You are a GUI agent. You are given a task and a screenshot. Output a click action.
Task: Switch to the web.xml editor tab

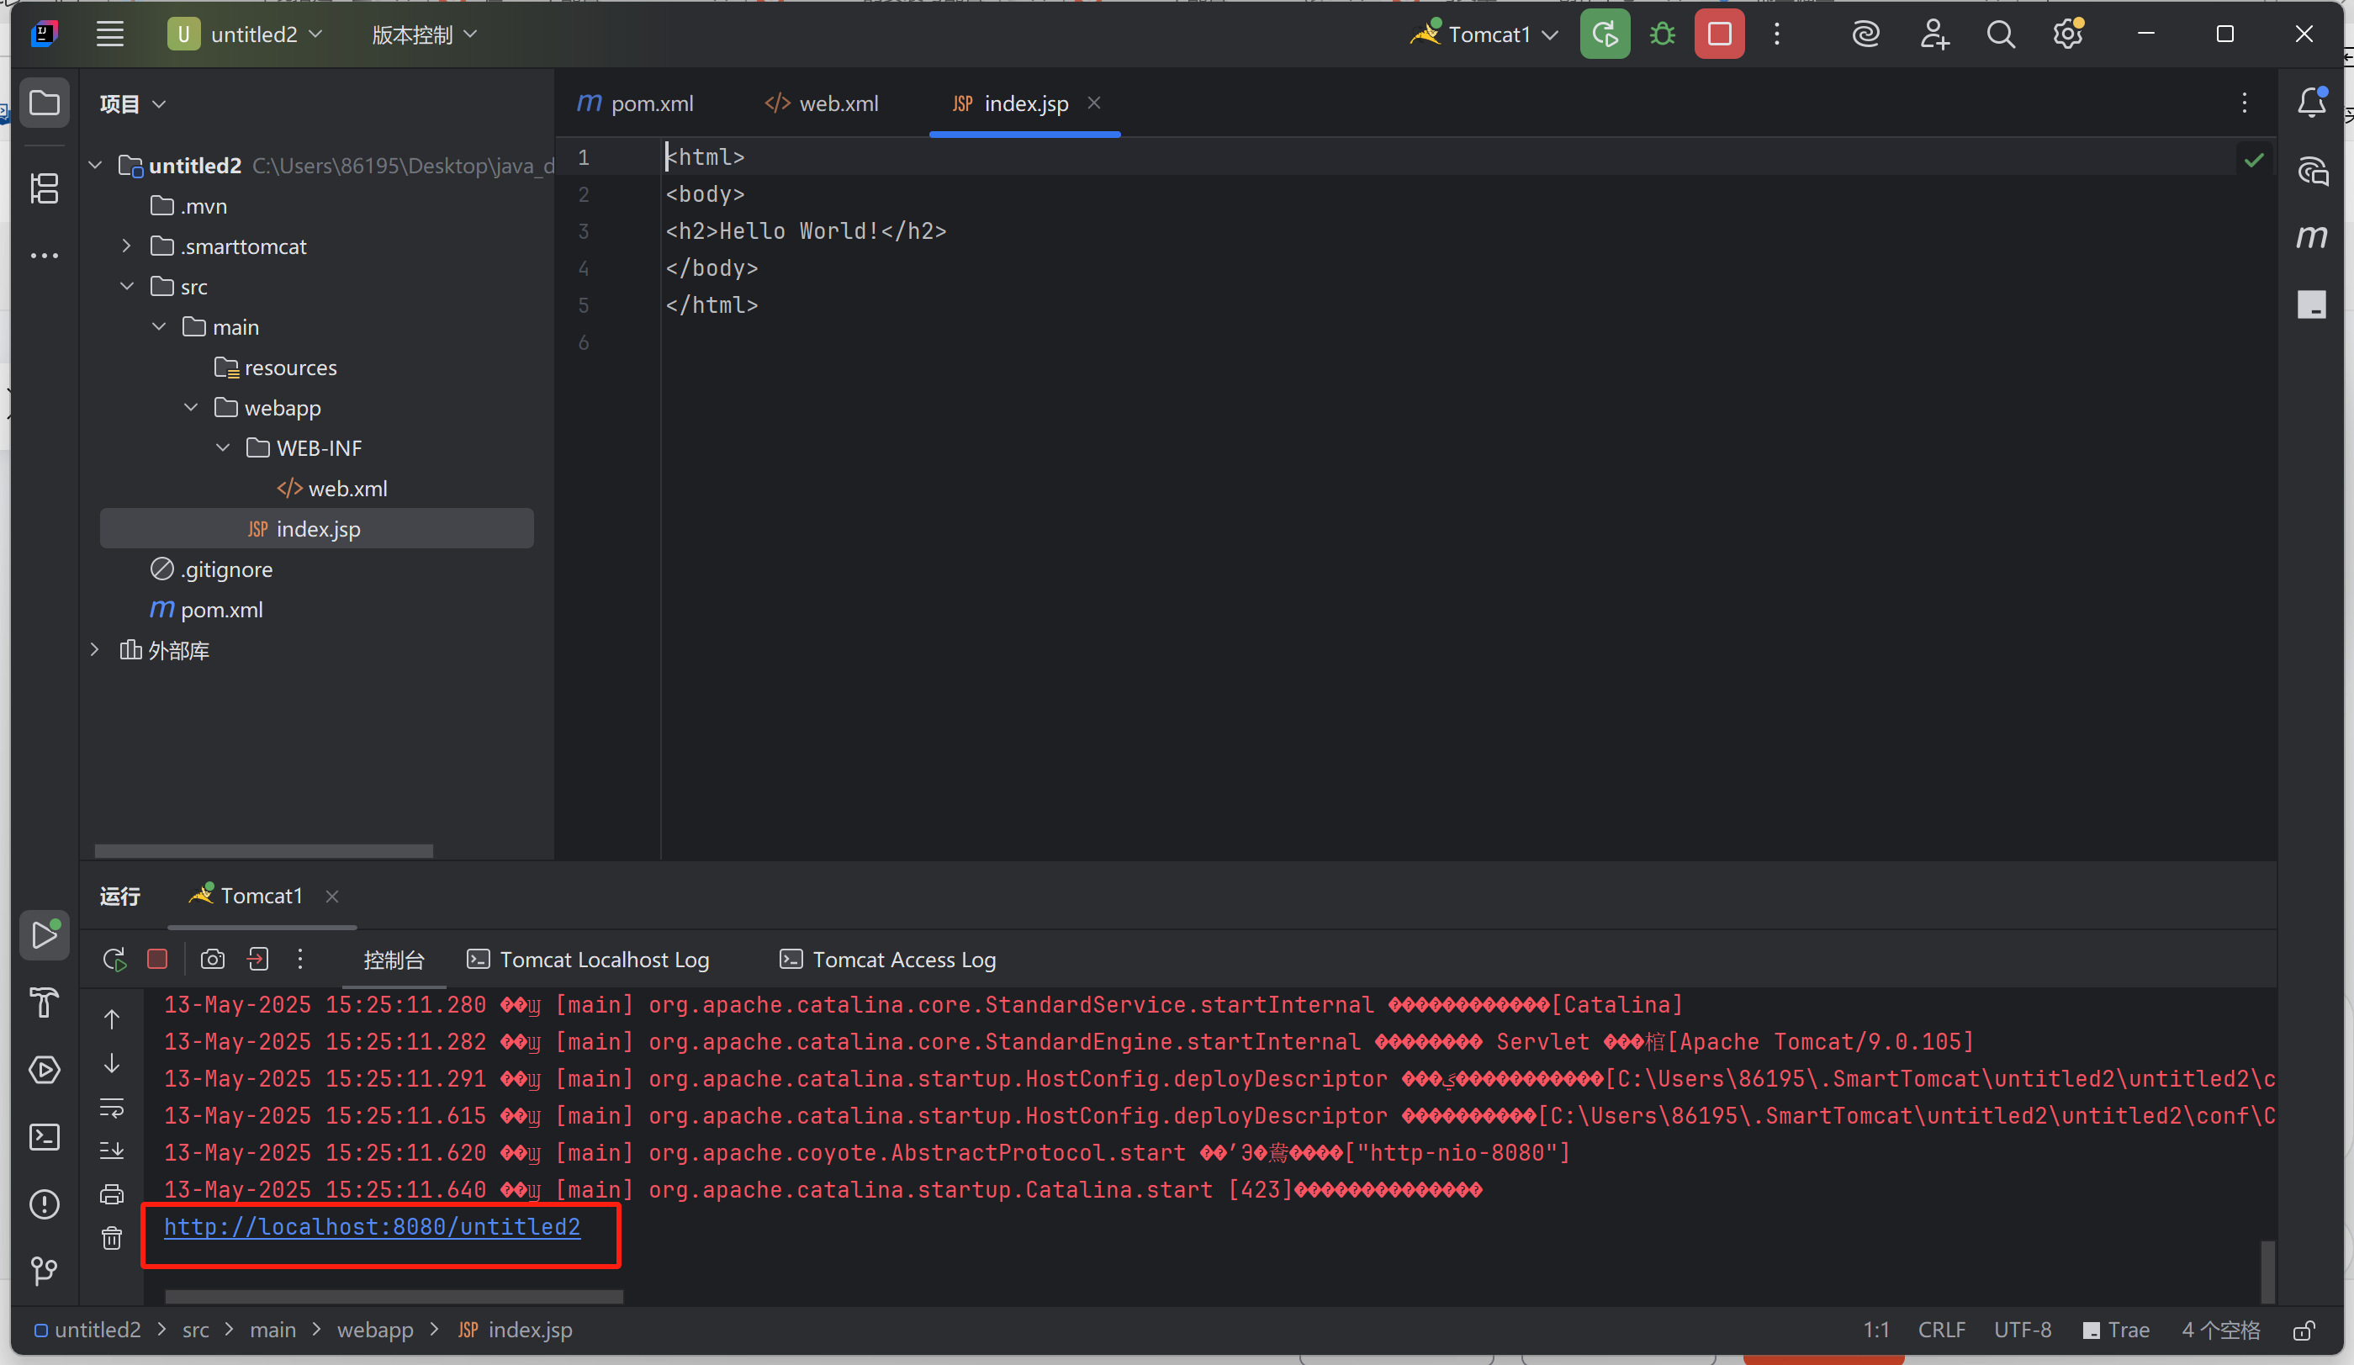[822, 103]
